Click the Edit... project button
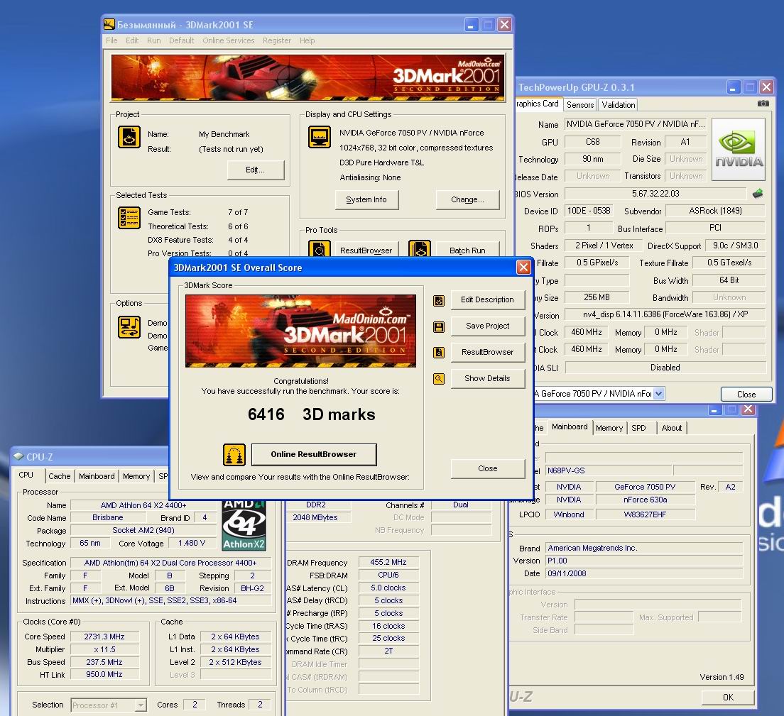 (256, 170)
